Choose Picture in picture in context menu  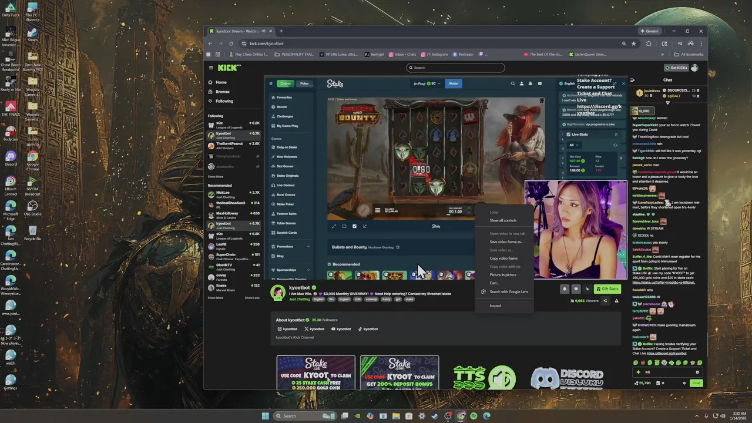(503, 274)
